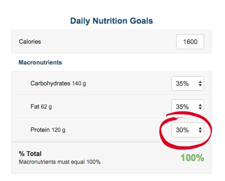Click the word Protein in the list
The width and height of the screenshot is (225, 181).
[x=40, y=129]
